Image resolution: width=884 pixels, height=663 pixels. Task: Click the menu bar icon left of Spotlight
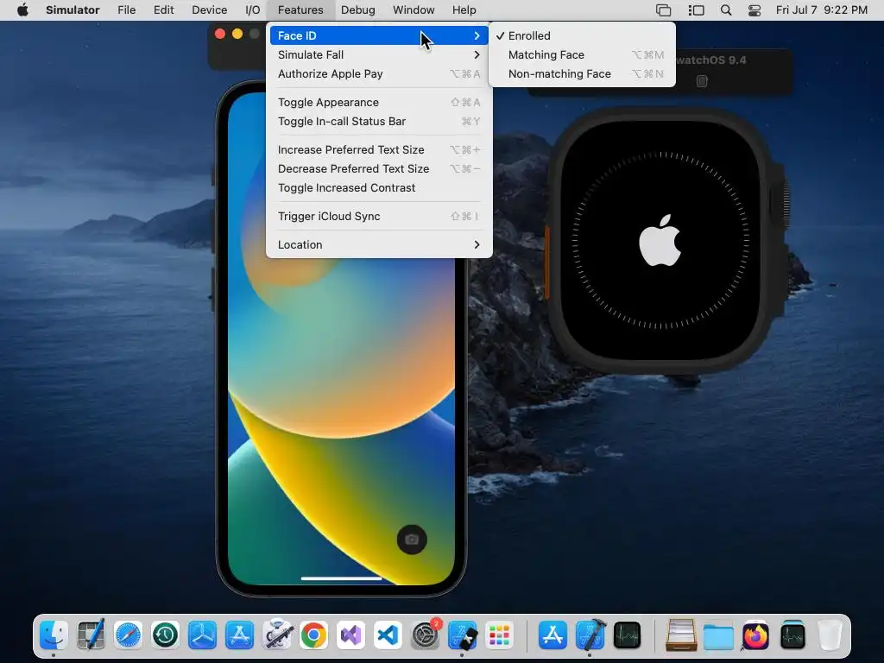coord(697,10)
